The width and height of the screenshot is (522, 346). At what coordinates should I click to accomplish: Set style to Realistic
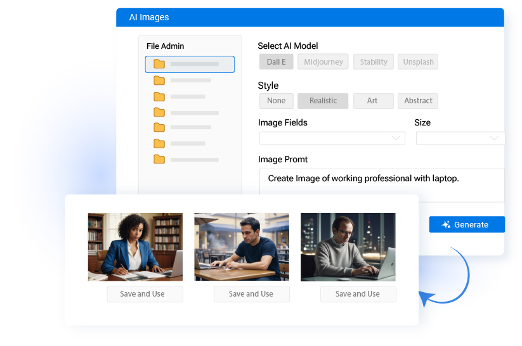pyautogui.click(x=323, y=101)
